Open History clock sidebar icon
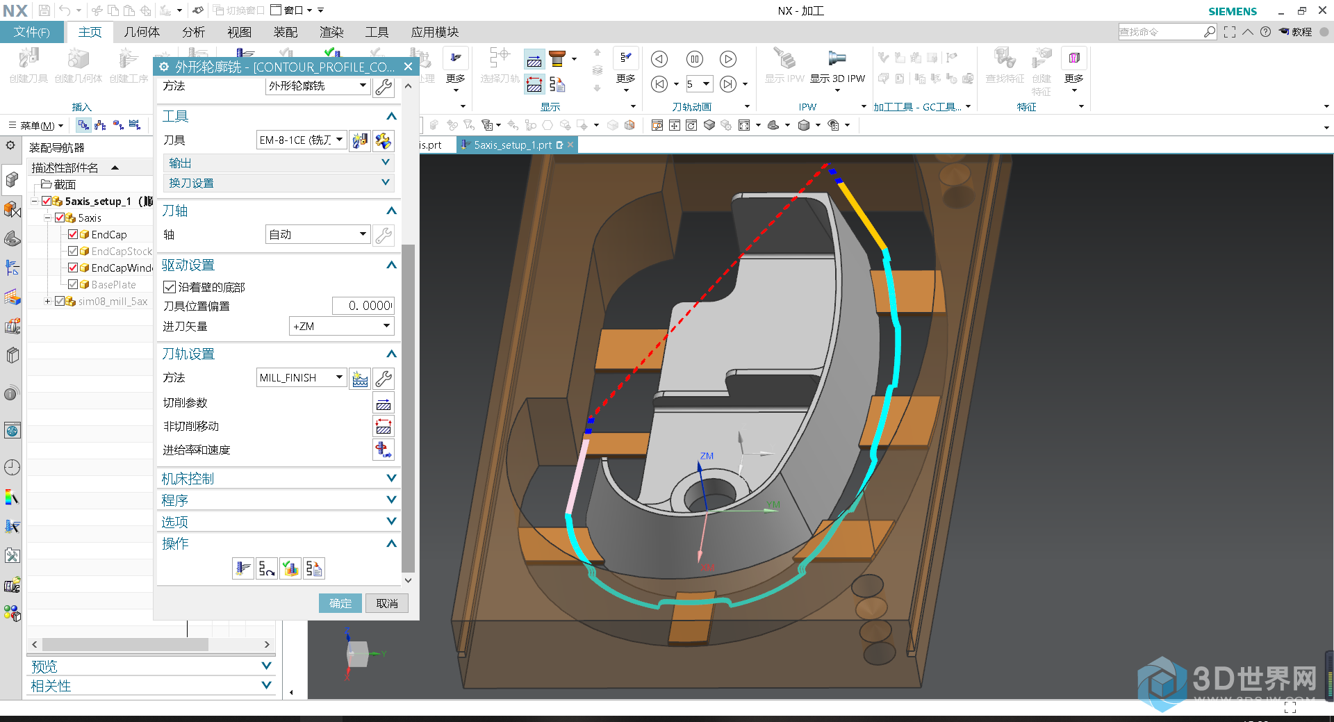Screen dimensions: 1334x722 (x=12, y=467)
